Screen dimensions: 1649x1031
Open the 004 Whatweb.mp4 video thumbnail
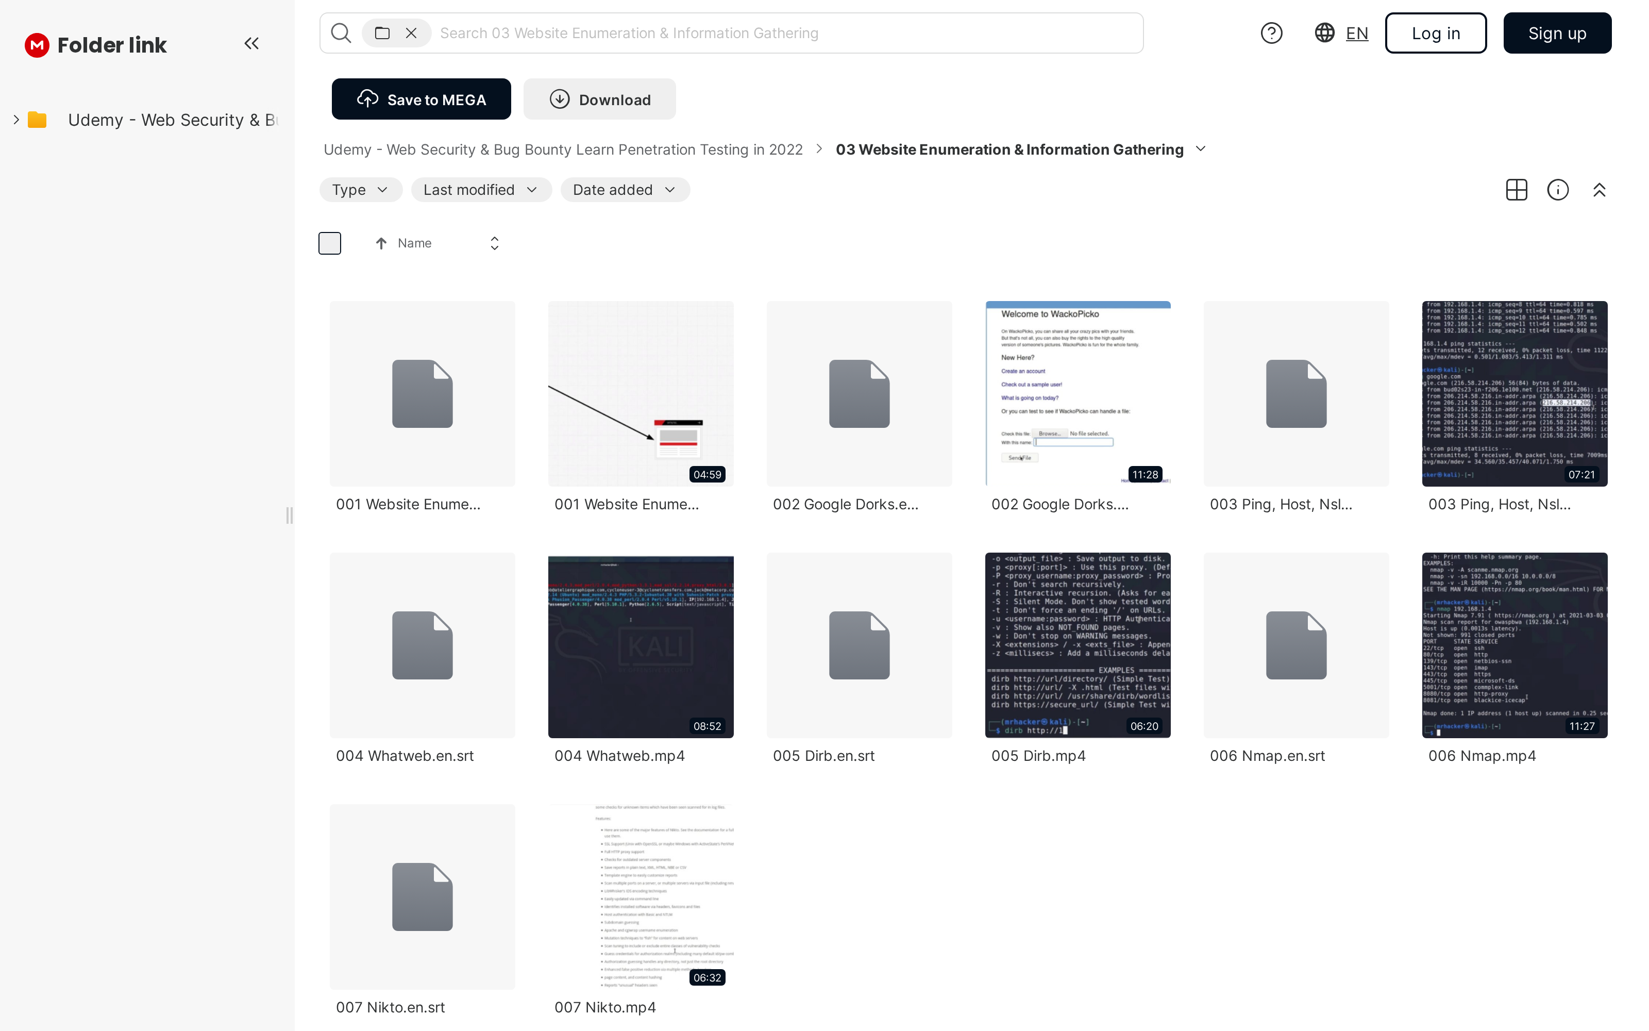pos(641,645)
